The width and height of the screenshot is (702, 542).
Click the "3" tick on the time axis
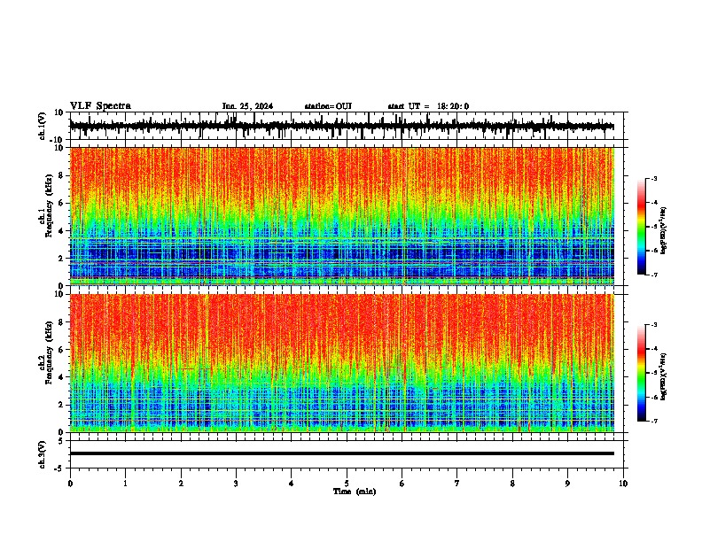pos(236,484)
